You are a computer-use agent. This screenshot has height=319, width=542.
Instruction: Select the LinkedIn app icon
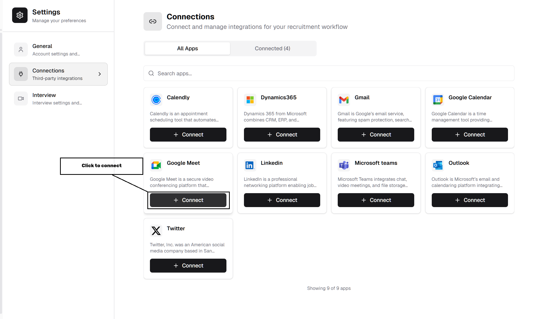[x=250, y=165]
